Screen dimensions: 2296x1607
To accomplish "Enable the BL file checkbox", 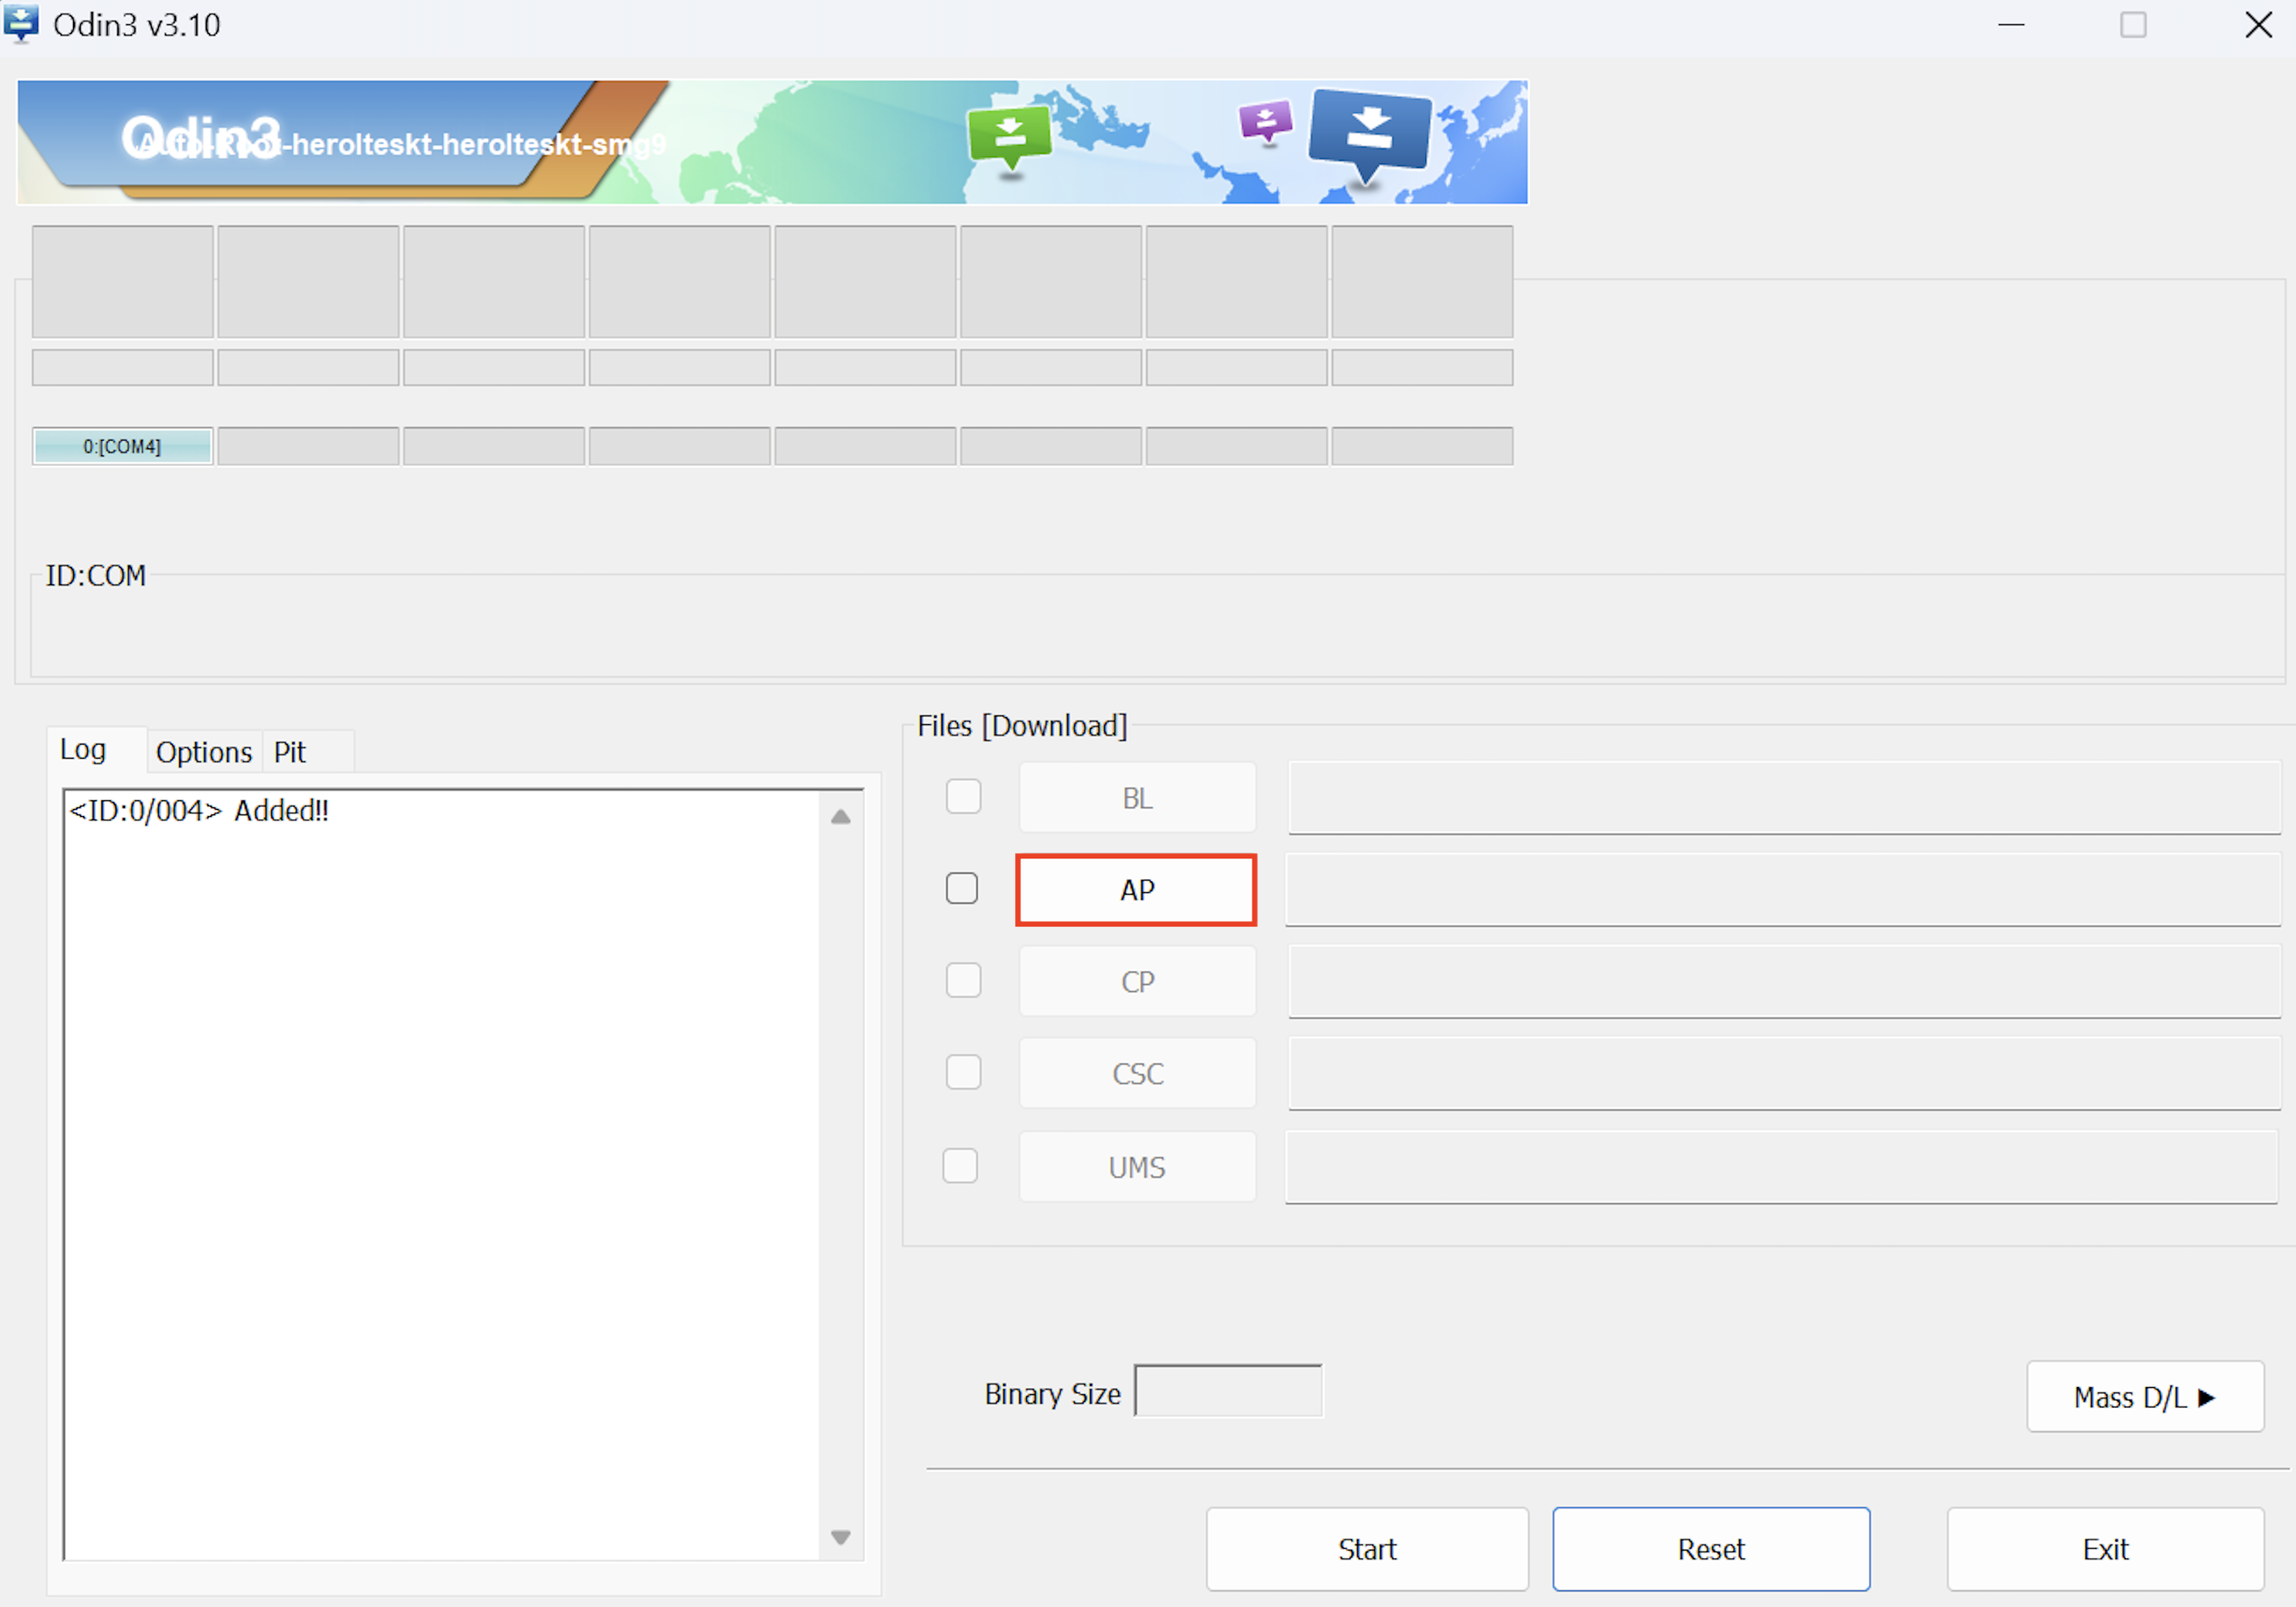I will pos(963,796).
